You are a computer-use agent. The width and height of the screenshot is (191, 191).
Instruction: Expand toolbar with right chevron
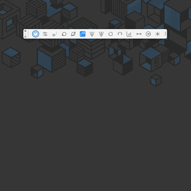point(165,34)
